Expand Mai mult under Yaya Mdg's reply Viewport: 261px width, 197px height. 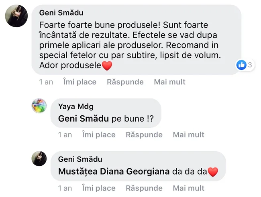[x=188, y=135]
